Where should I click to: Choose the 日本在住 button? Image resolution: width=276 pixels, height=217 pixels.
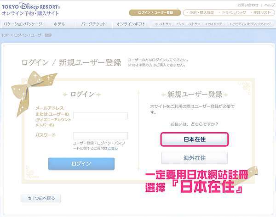[x=195, y=139]
